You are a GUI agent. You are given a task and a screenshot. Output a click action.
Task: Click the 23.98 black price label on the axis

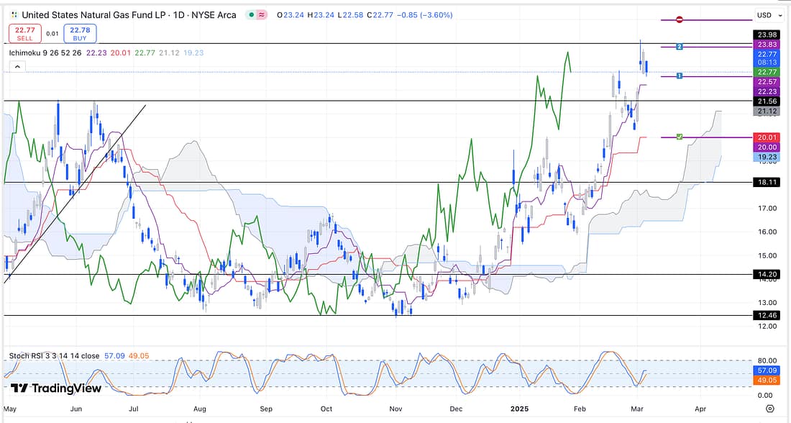tap(763, 35)
